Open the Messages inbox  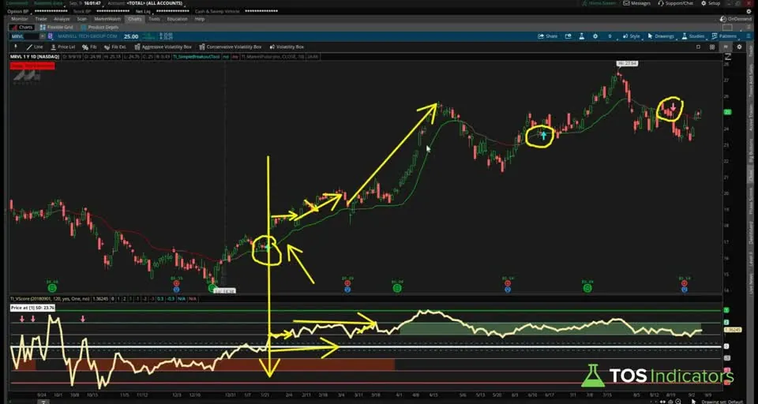pos(636,3)
